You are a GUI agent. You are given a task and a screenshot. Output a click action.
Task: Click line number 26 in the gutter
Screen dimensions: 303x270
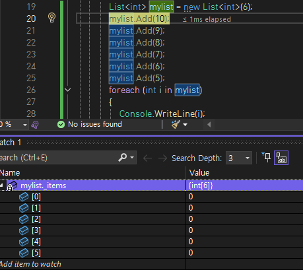[x=31, y=90]
